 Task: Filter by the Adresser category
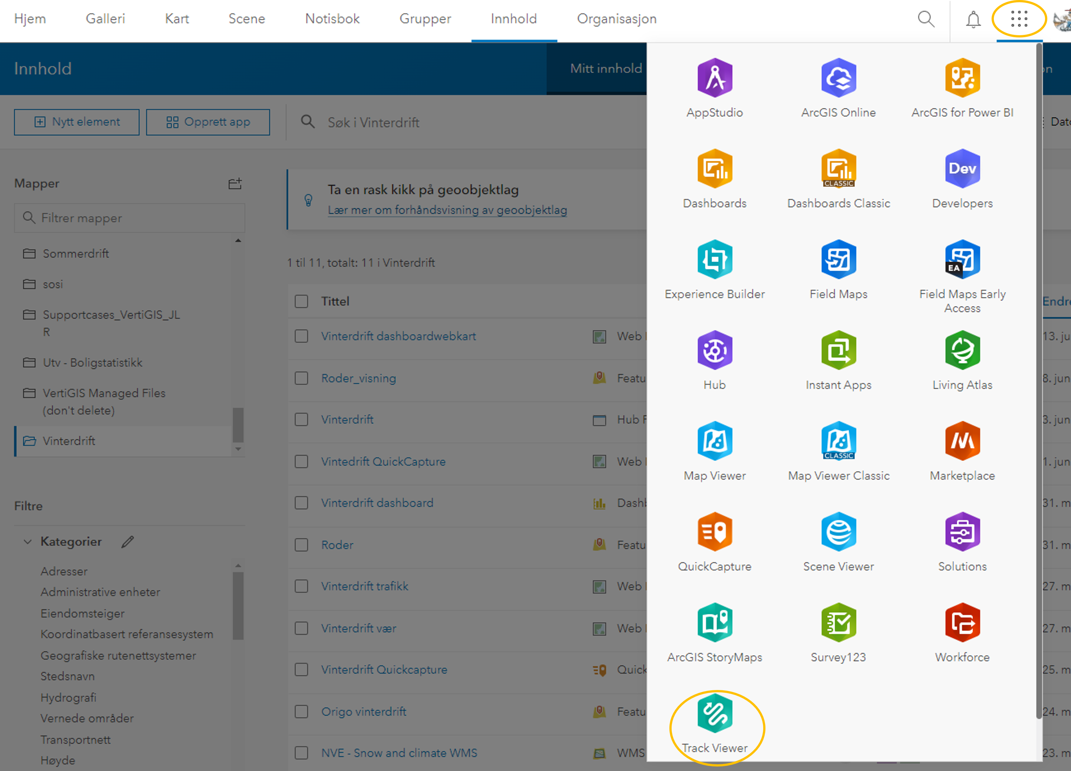(x=64, y=571)
